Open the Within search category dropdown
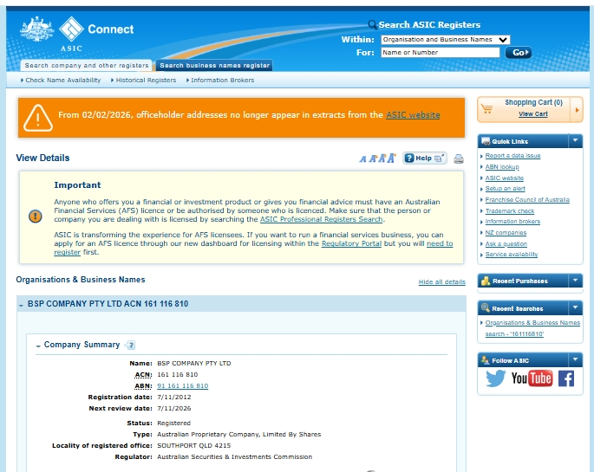Viewport: 594px width, 472px height. click(446, 39)
